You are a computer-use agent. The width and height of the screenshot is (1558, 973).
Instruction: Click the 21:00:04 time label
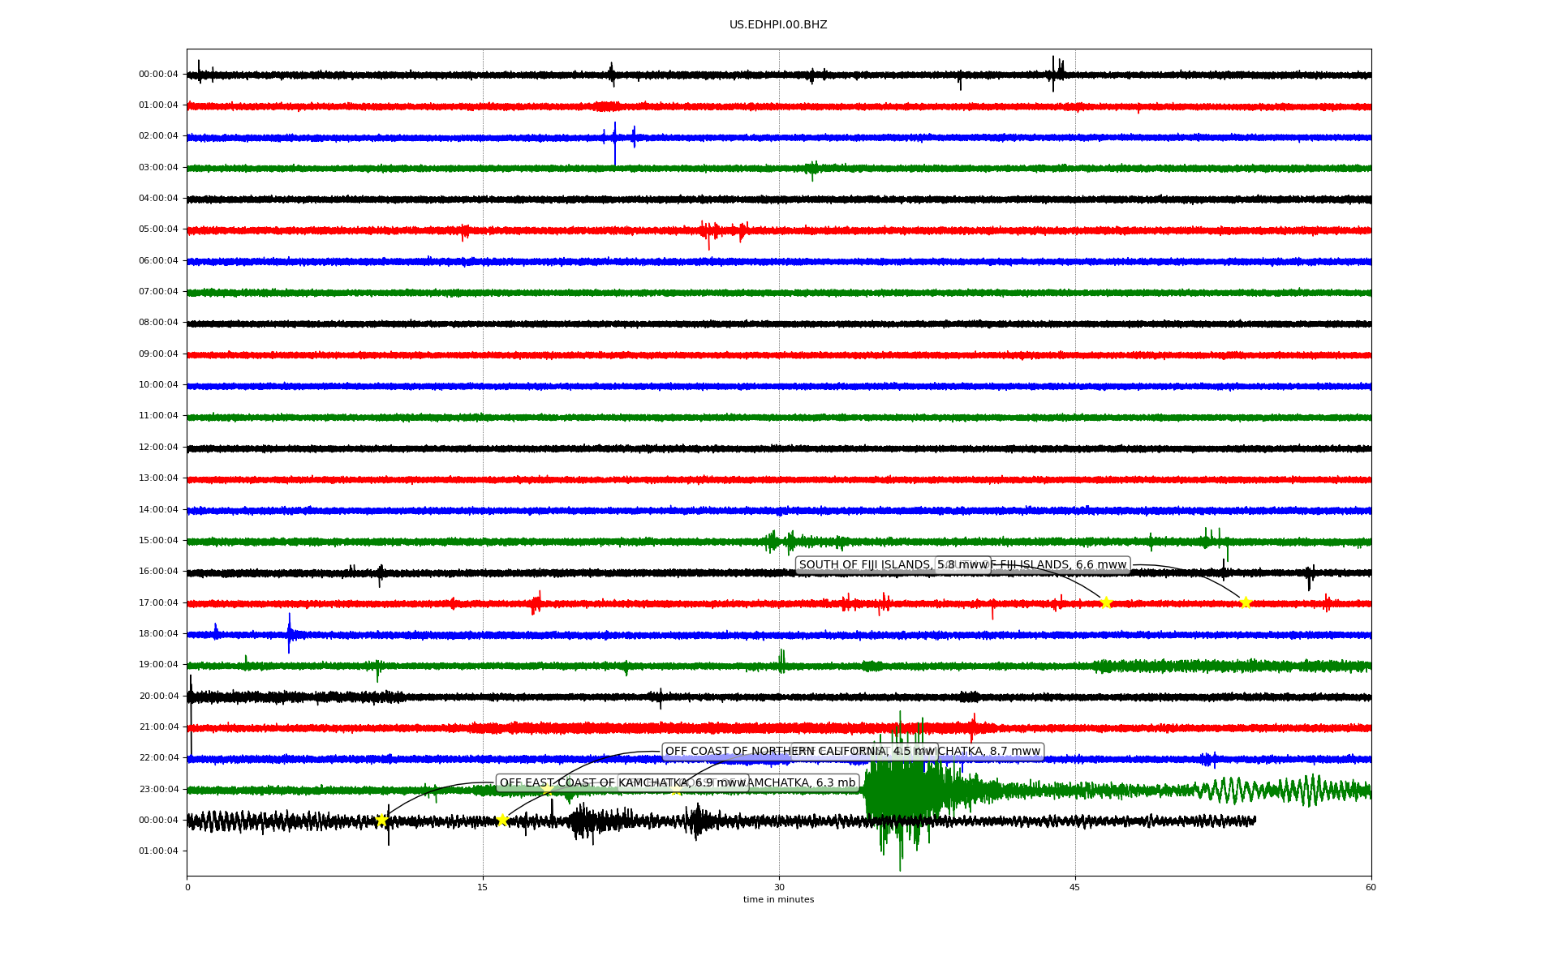[x=158, y=727]
